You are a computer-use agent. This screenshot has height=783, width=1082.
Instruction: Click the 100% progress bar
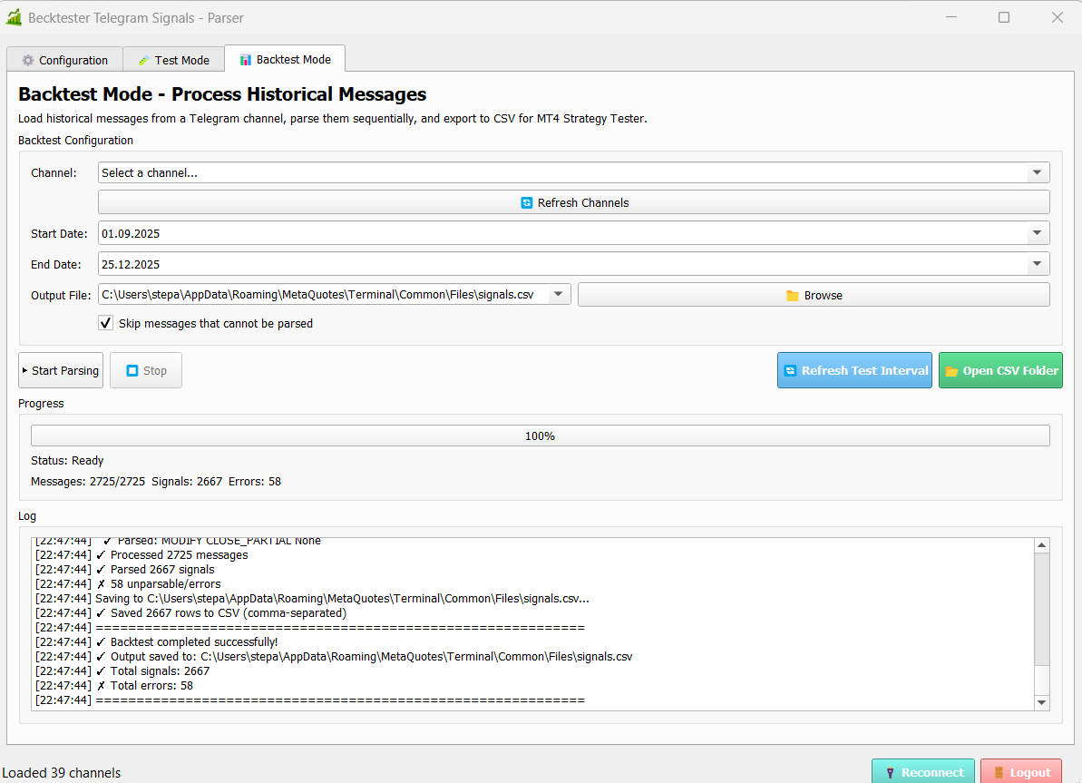540,436
